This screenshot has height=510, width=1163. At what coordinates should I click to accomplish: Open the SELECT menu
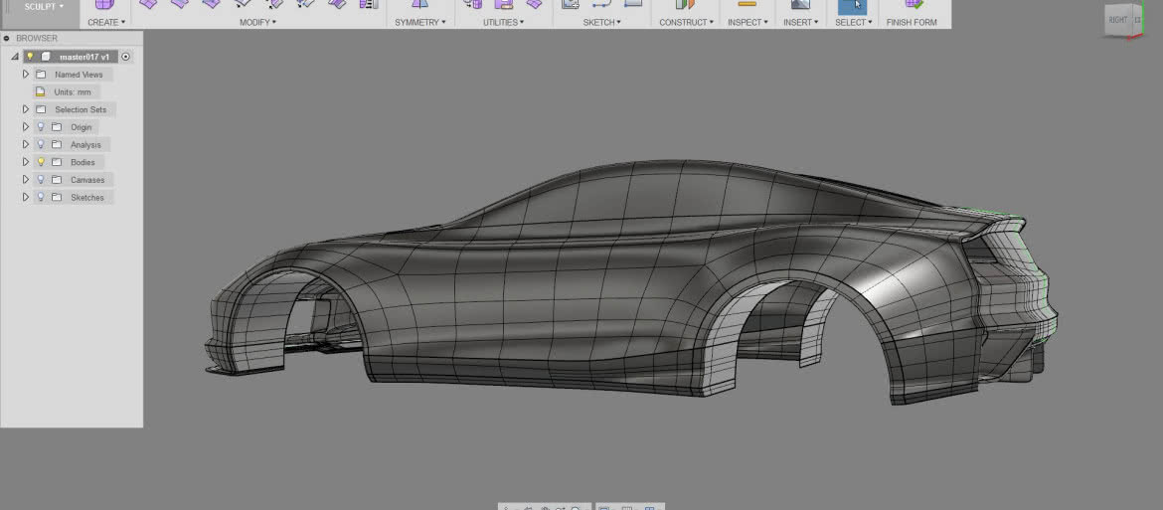coord(853,22)
